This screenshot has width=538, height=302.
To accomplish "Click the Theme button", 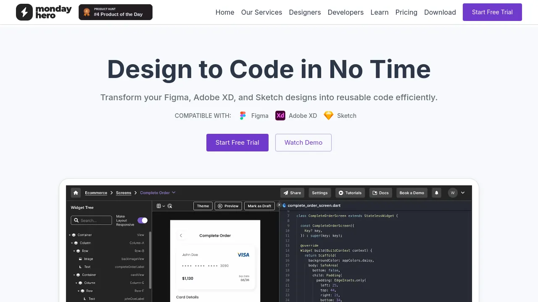I will [203, 206].
